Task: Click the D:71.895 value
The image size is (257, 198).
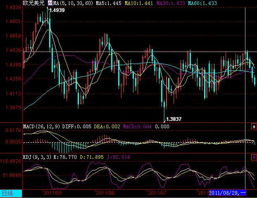Action: click(92, 157)
